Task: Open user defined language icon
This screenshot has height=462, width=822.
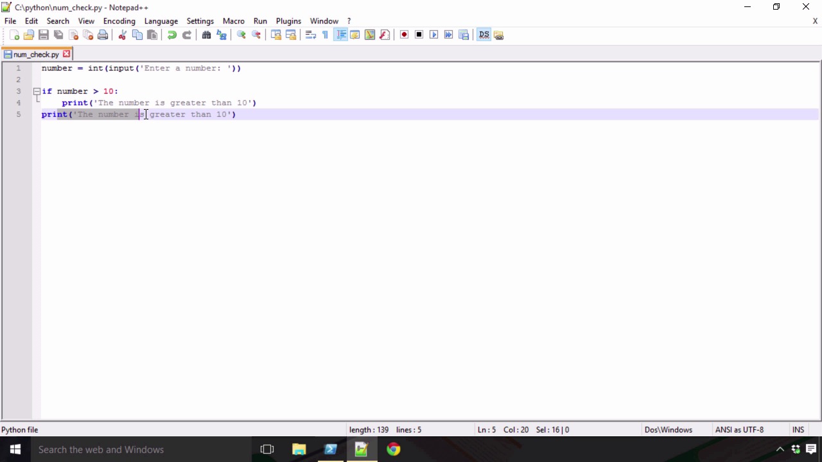Action: (x=354, y=35)
